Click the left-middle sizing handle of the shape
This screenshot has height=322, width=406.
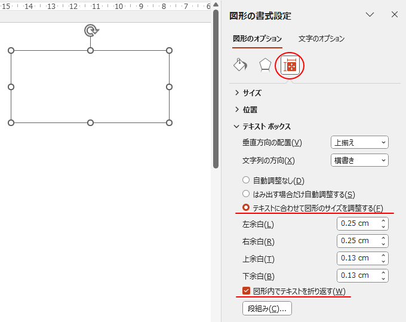(x=11, y=87)
